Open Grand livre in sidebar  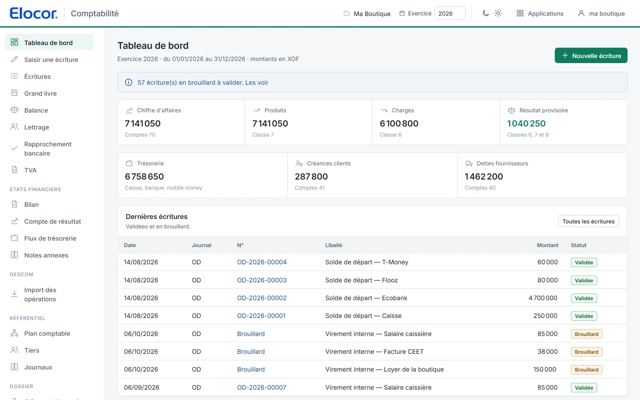click(49, 93)
